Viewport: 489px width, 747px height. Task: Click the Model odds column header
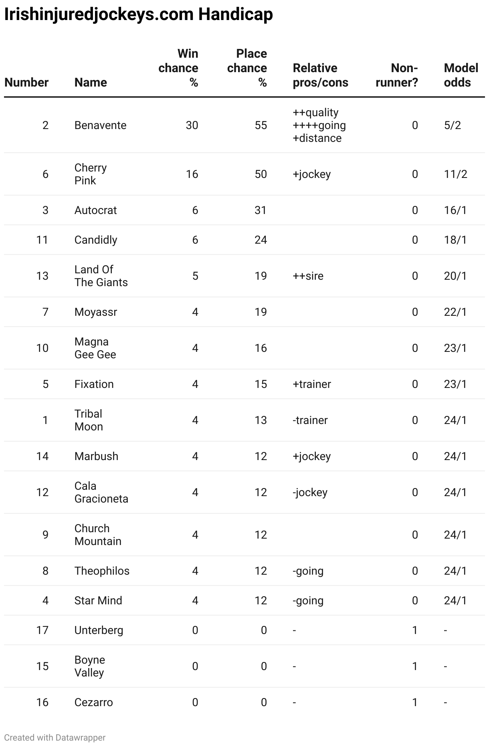461,75
